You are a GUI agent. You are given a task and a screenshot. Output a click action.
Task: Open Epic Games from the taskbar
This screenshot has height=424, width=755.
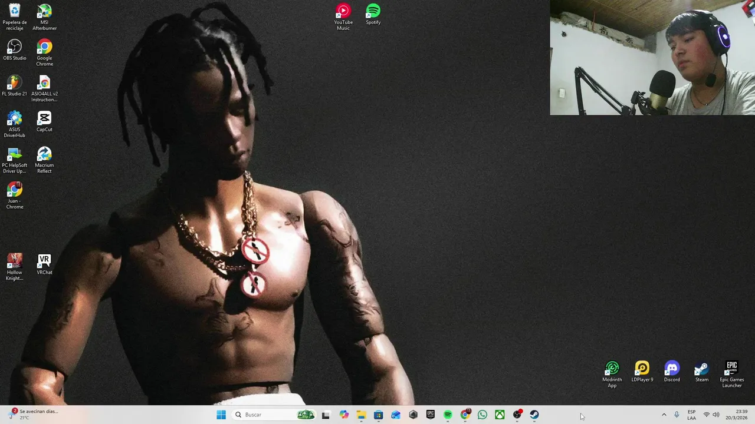tap(431, 415)
